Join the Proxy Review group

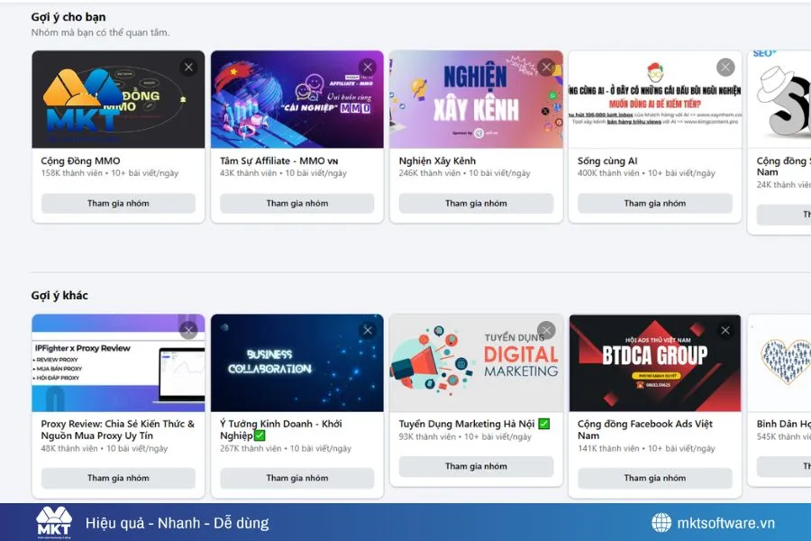(117, 479)
